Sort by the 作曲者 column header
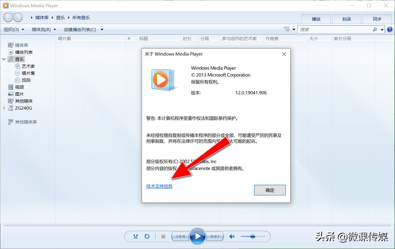Image resolution: width=395 pixels, height=249 pixels. point(285,38)
